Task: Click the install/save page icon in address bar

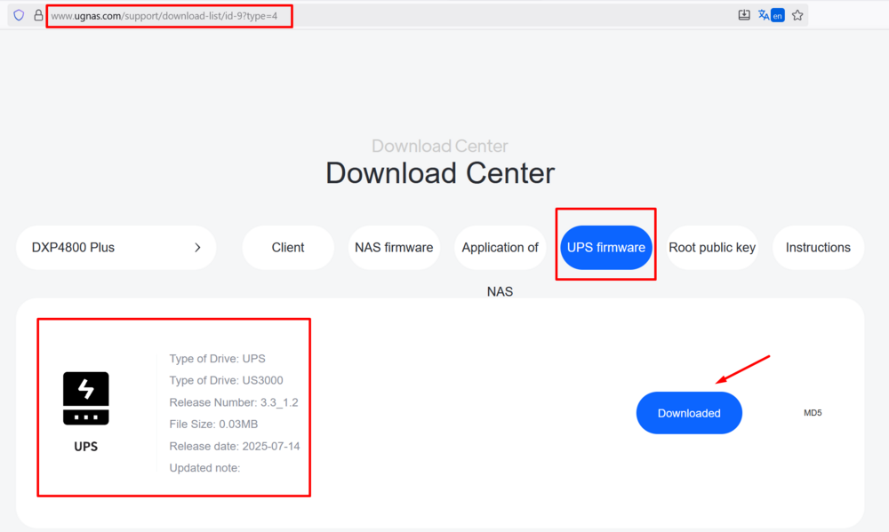Action: pyautogui.click(x=744, y=15)
